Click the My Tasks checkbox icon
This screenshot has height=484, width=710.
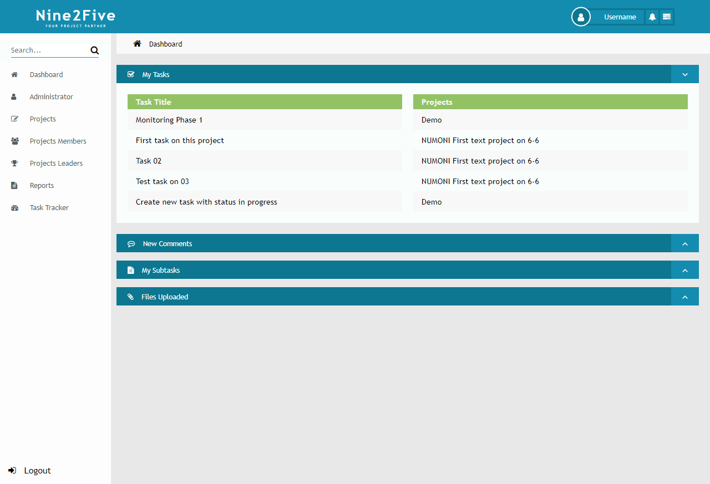click(131, 74)
